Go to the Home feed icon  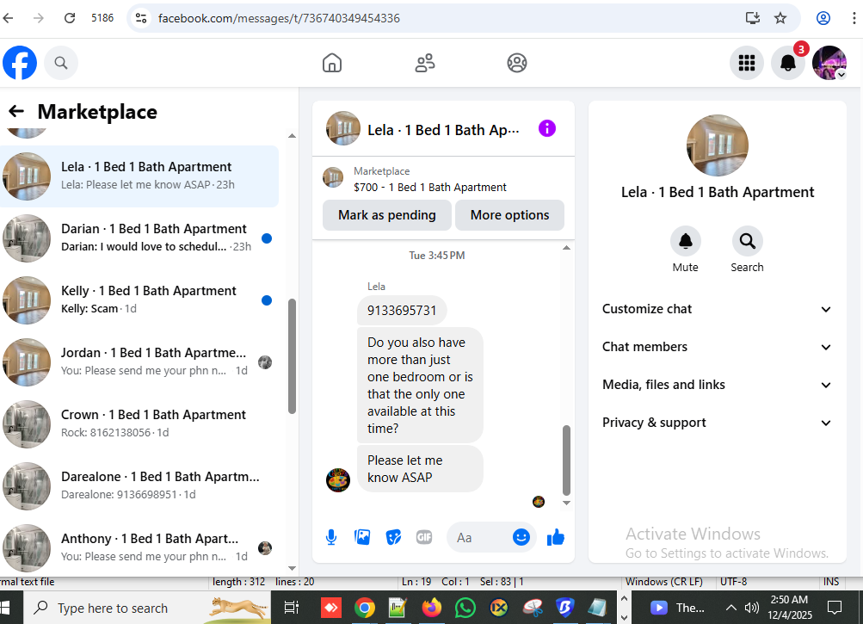332,63
